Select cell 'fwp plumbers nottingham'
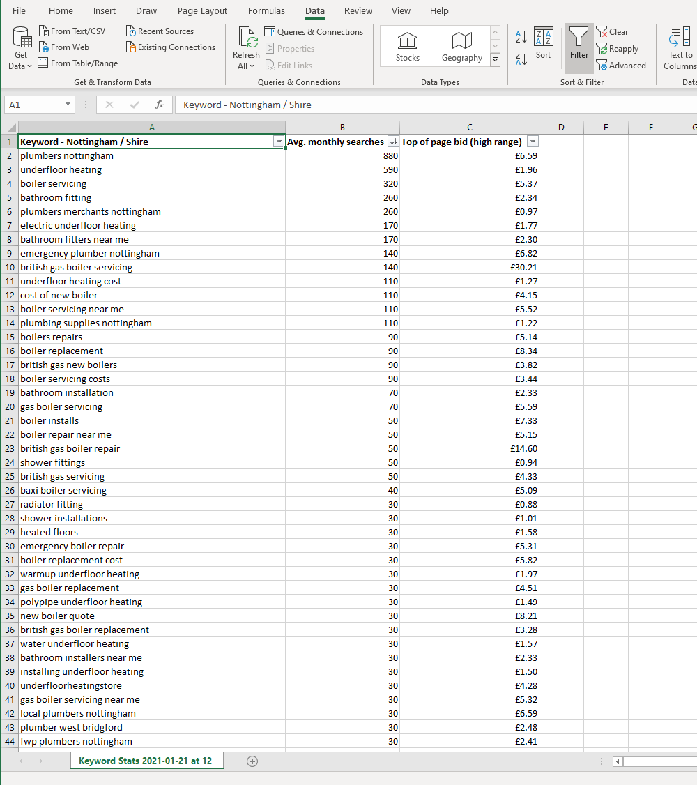This screenshot has width=697, height=785. coord(152,742)
